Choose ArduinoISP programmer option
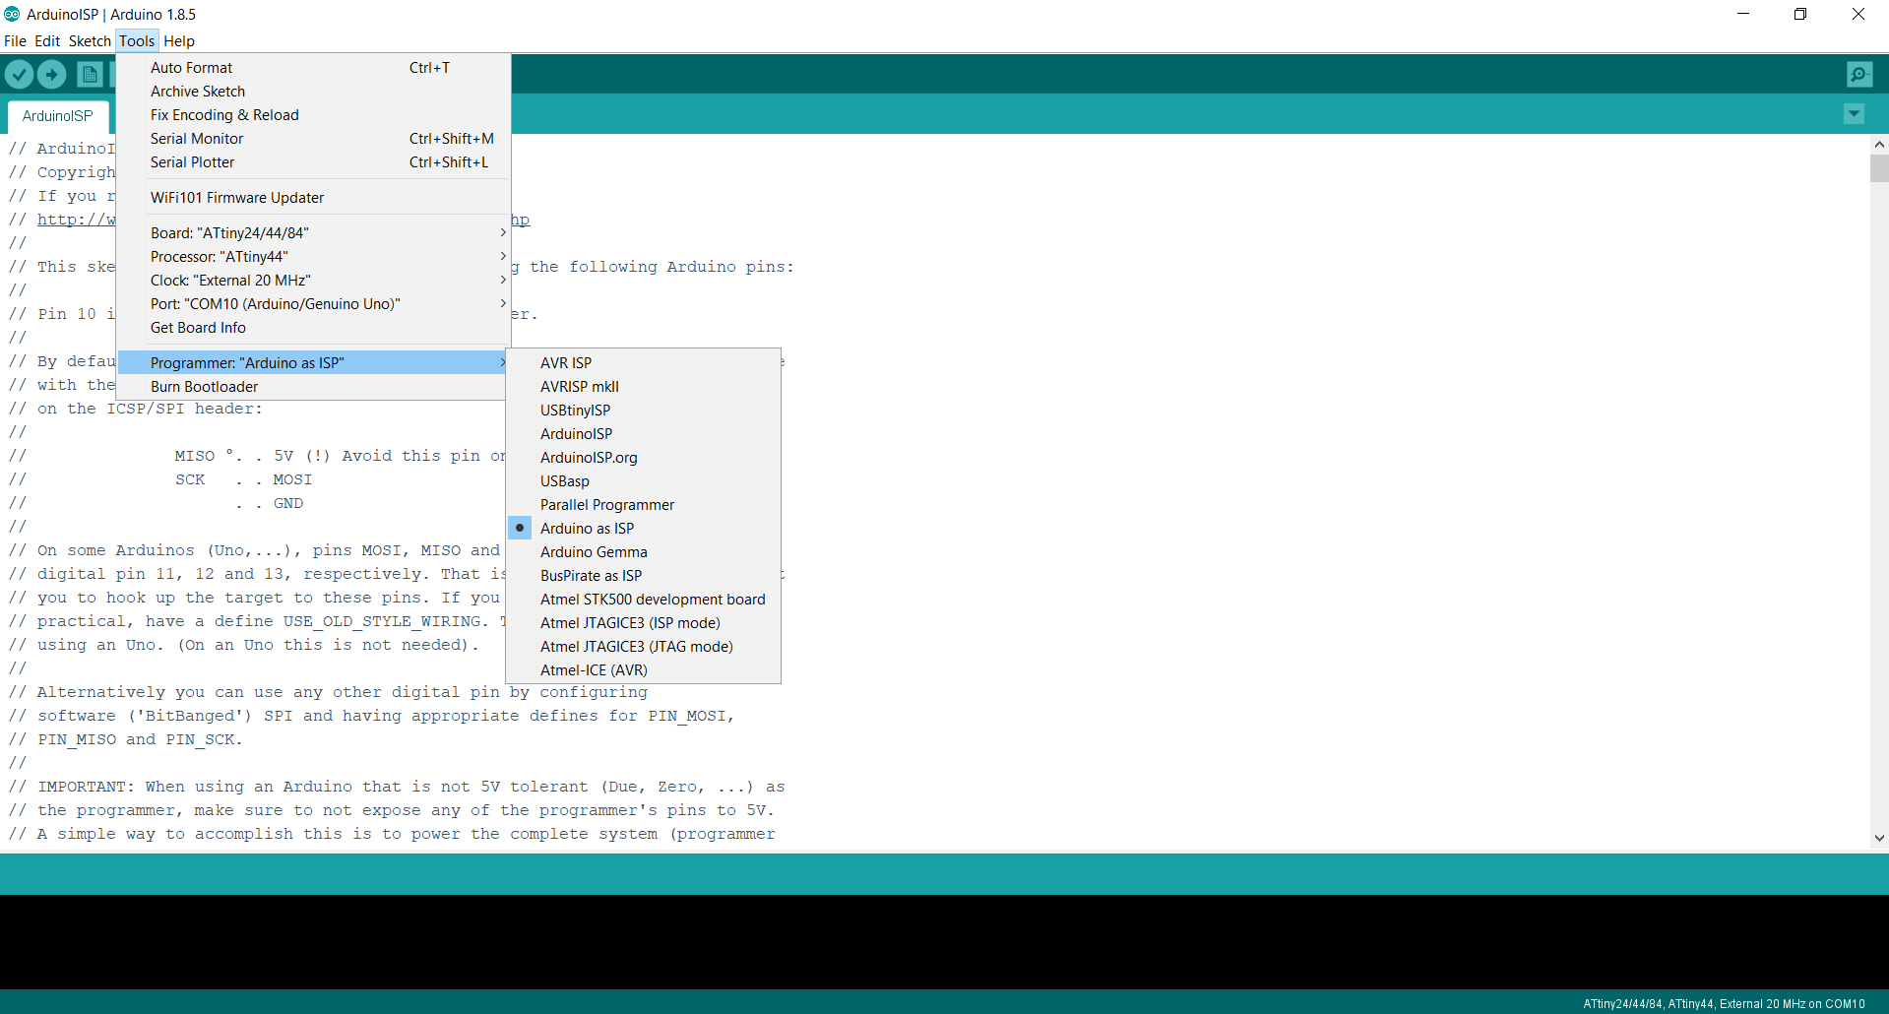The image size is (1889, 1014). (644, 434)
